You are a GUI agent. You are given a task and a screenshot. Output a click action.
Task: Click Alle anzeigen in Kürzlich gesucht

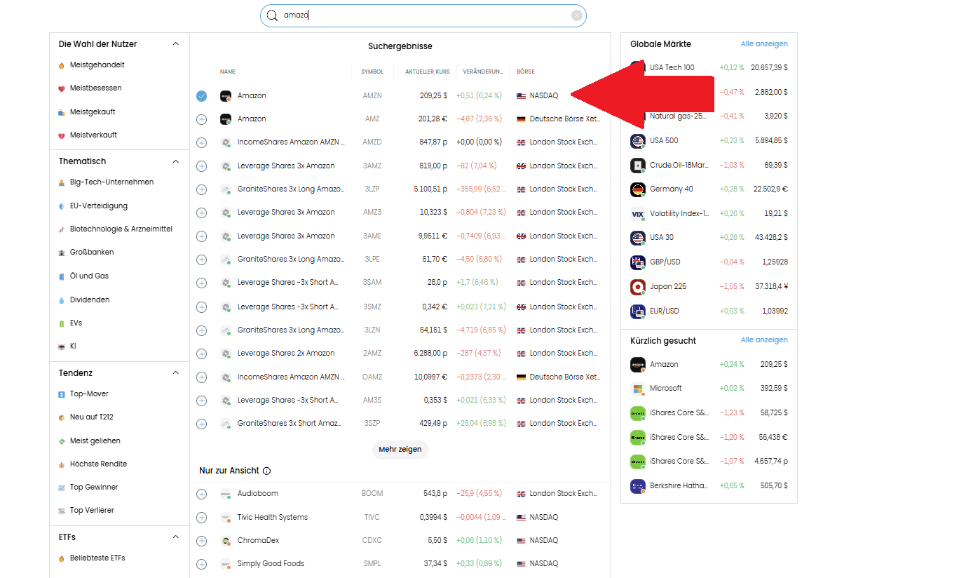coord(764,340)
